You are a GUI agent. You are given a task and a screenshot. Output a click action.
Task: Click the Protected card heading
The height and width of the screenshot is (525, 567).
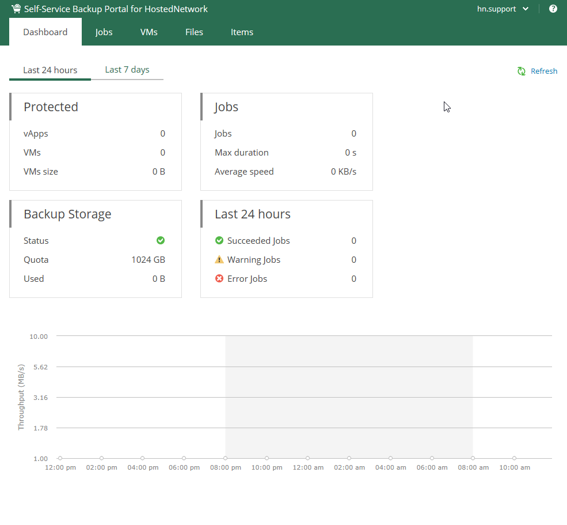(51, 107)
